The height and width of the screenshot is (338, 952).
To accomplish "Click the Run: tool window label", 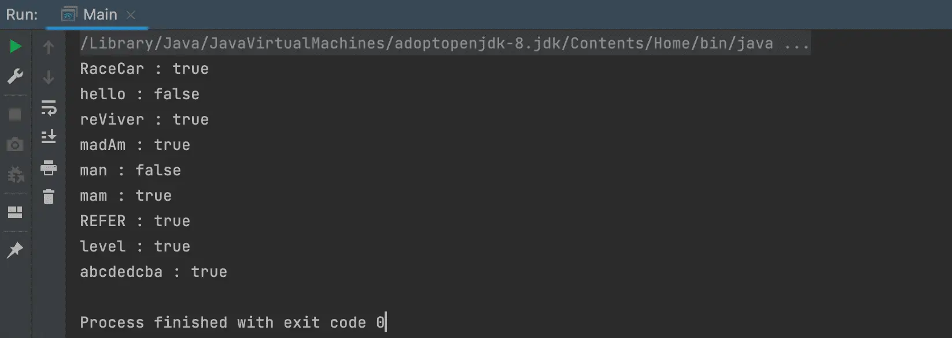I will (22, 14).
